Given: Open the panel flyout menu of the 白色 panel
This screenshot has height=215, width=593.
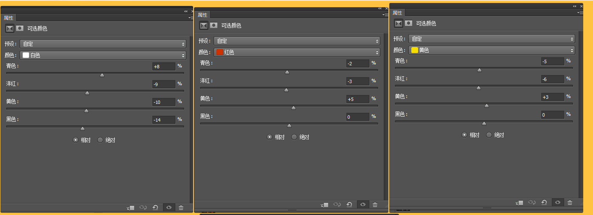Looking at the screenshot, I should pos(190,18).
